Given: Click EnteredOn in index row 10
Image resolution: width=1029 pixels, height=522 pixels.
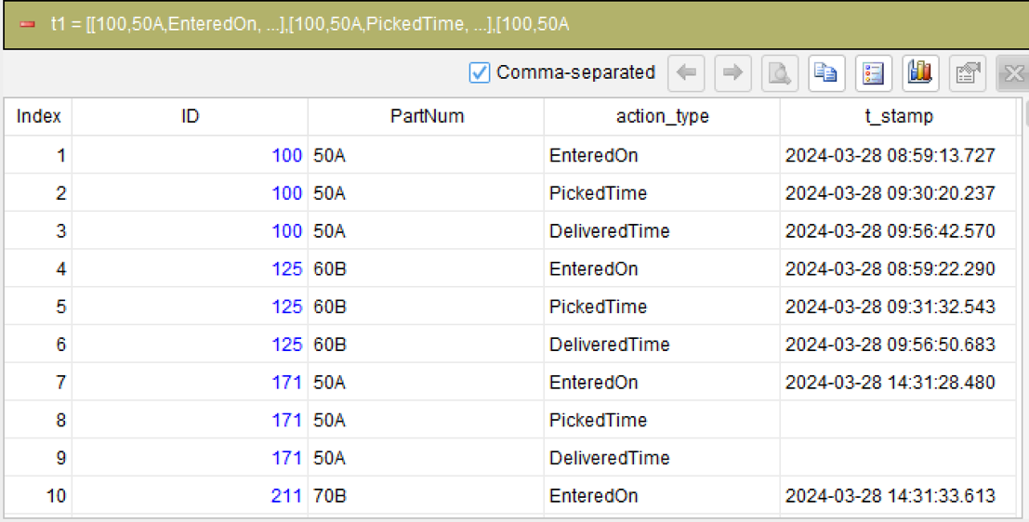Looking at the screenshot, I should click(x=593, y=496).
